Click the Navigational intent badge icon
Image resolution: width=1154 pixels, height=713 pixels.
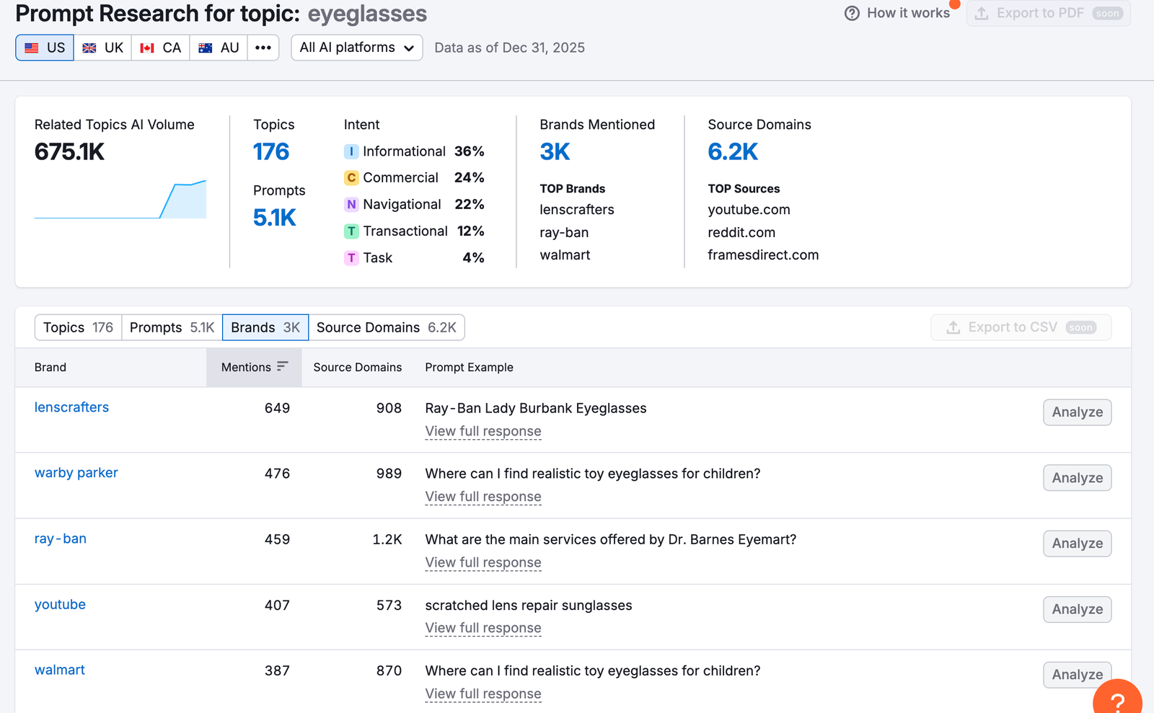point(351,205)
